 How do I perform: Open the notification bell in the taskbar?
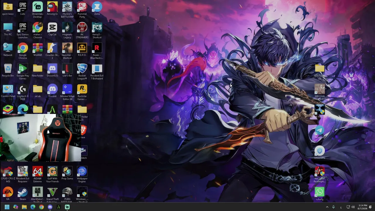pyautogui.click(x=371, y=207)
